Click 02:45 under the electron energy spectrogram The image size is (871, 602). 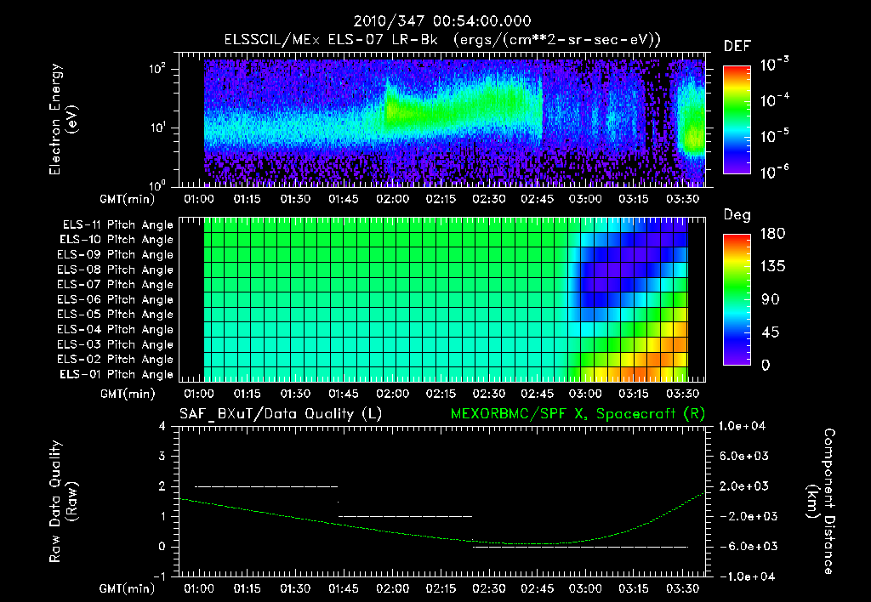point(537,199)
